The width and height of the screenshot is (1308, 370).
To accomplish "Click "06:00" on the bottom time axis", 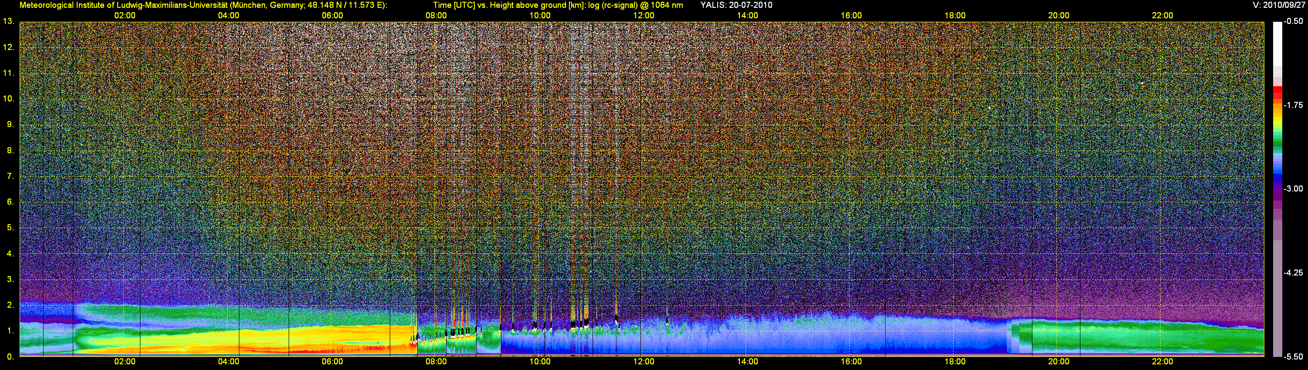I will pos(332,362).
